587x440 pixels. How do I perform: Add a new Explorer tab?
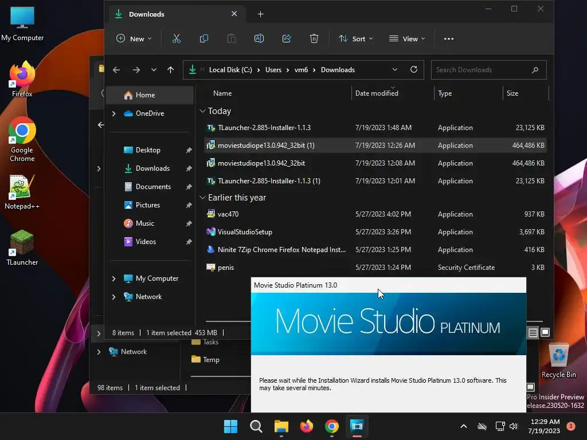pyautogui.click(x=261, y=14)
